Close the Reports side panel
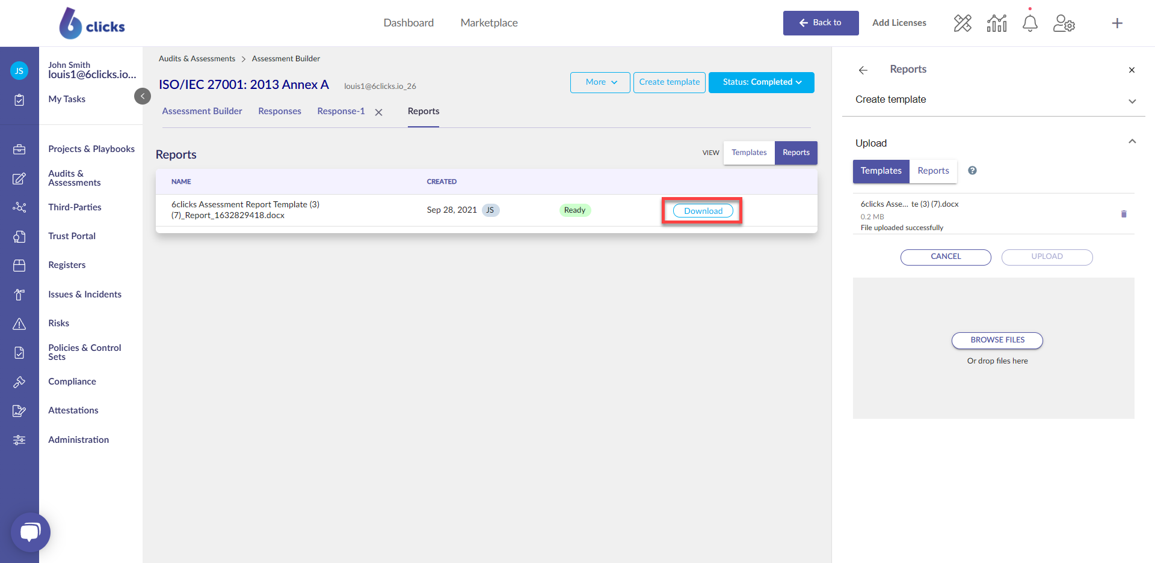 [1132, 70]
